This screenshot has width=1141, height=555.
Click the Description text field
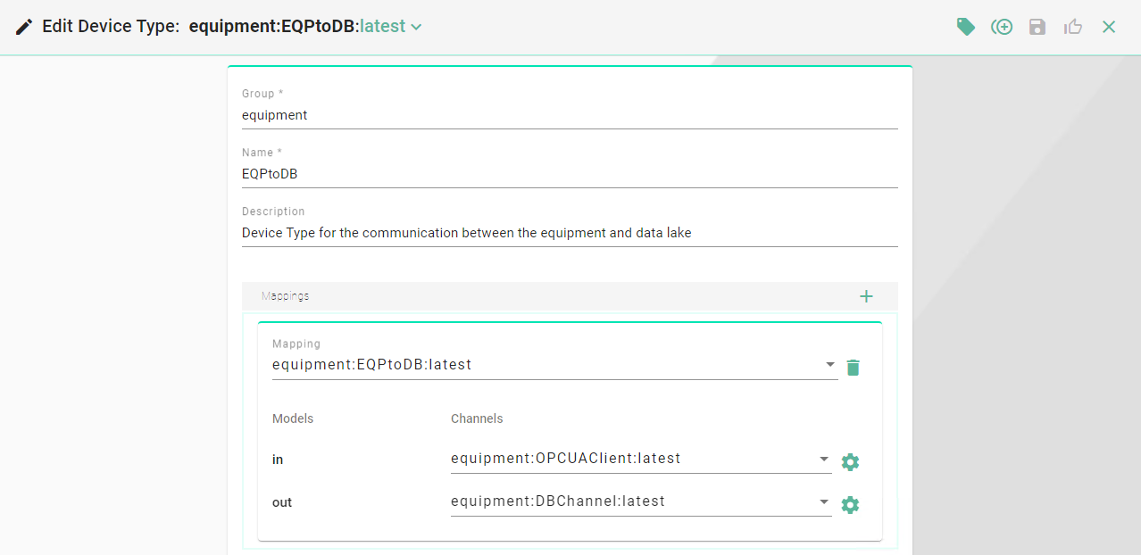click(569, 233)
